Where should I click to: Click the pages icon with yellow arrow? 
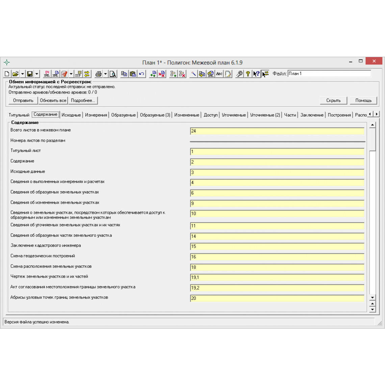coord(202,74)
